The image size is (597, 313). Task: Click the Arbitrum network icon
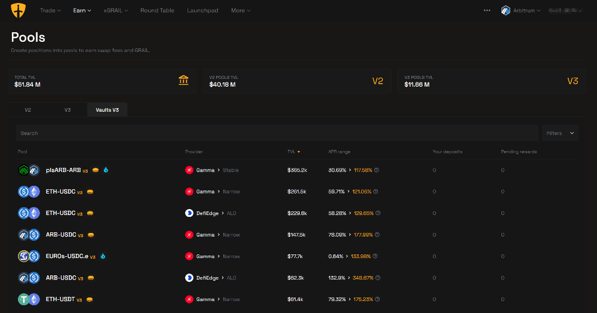click(x=506, y=11)
